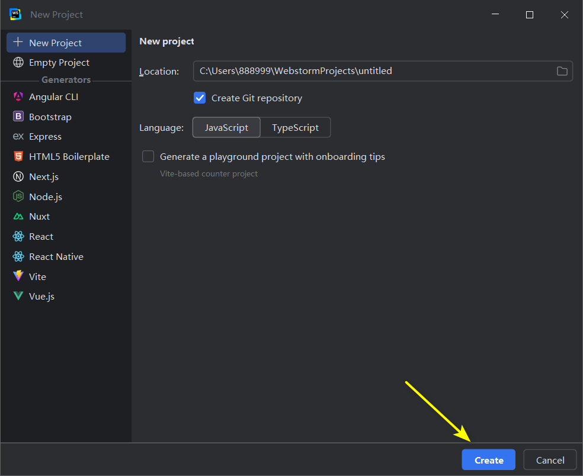Choose the Angular CLI generator
583x476 pixels.
pyautogui.click(x=66, y=97)
